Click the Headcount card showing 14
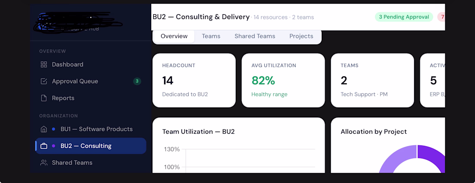This screenshot has width=475, height=183. coord(194,80)
